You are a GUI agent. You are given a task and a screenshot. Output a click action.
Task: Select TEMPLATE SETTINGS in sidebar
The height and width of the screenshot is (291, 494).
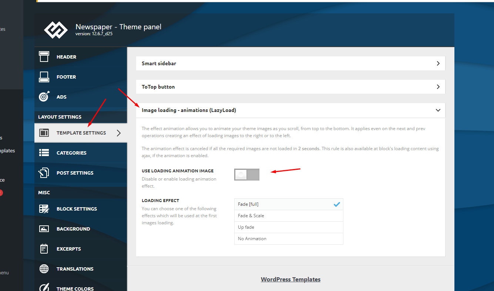81,133
